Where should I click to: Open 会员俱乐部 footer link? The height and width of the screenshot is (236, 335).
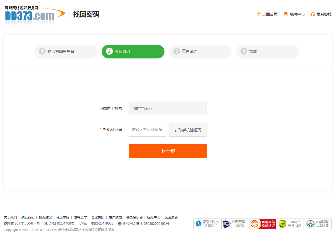pyautogui.click(x=134, y=217)
